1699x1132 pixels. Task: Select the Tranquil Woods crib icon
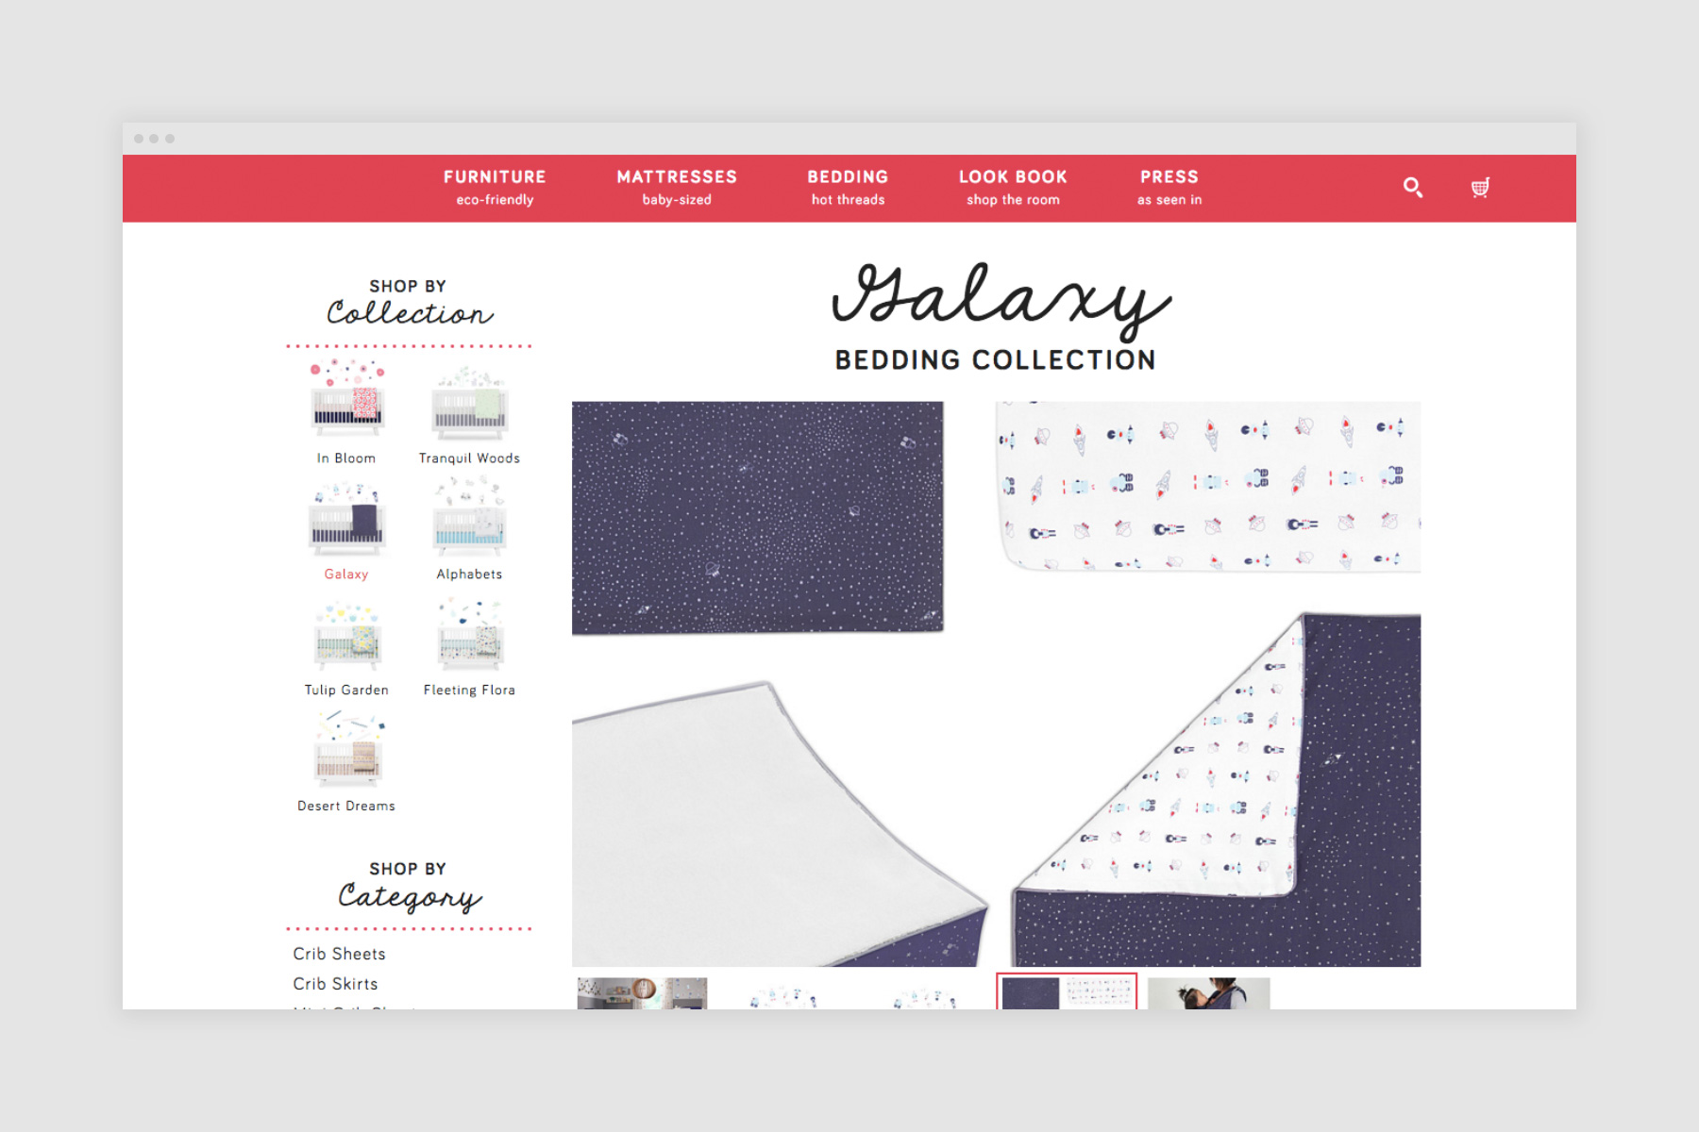coord(469,404)
